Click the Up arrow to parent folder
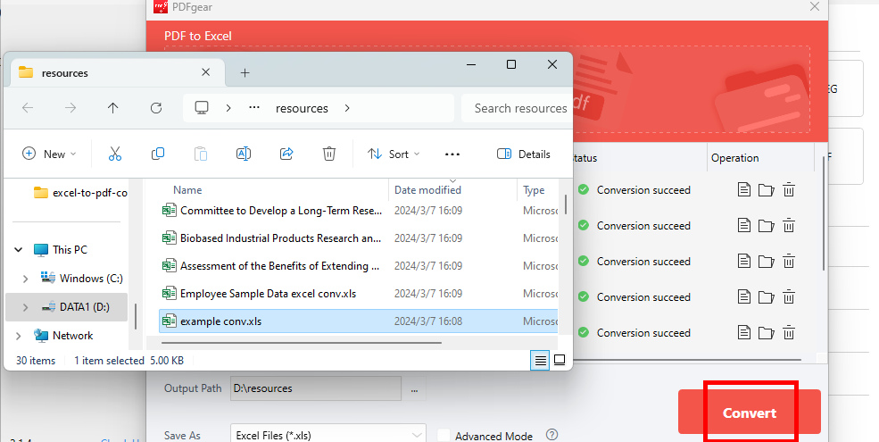The width and height of the screenshot is (879, 442). click(113, 108)
